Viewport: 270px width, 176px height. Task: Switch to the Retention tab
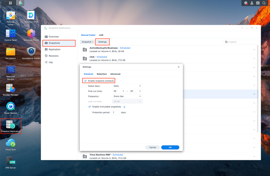[x=102, y=74]
